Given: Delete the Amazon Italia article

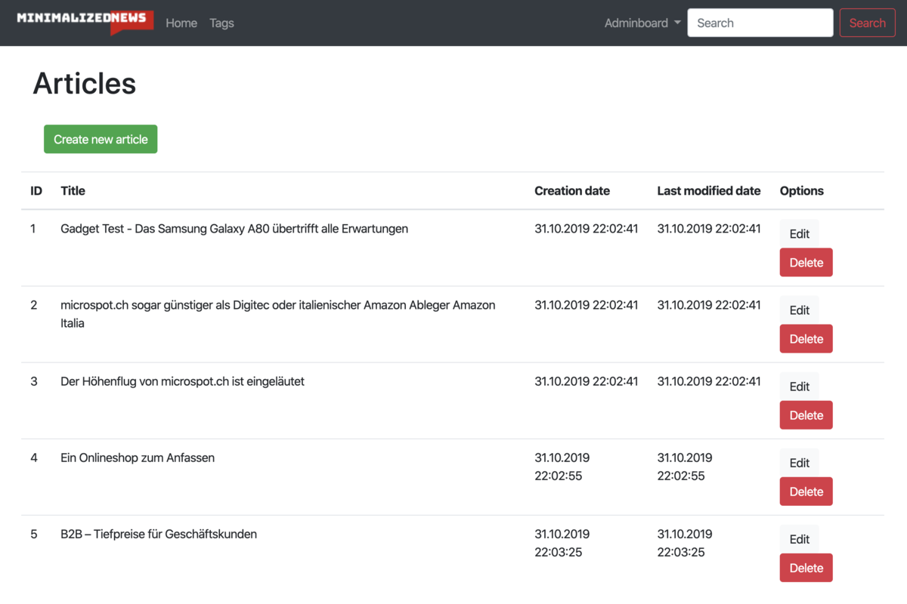Looking at the screenshot, I should click(x=806, y=339).
